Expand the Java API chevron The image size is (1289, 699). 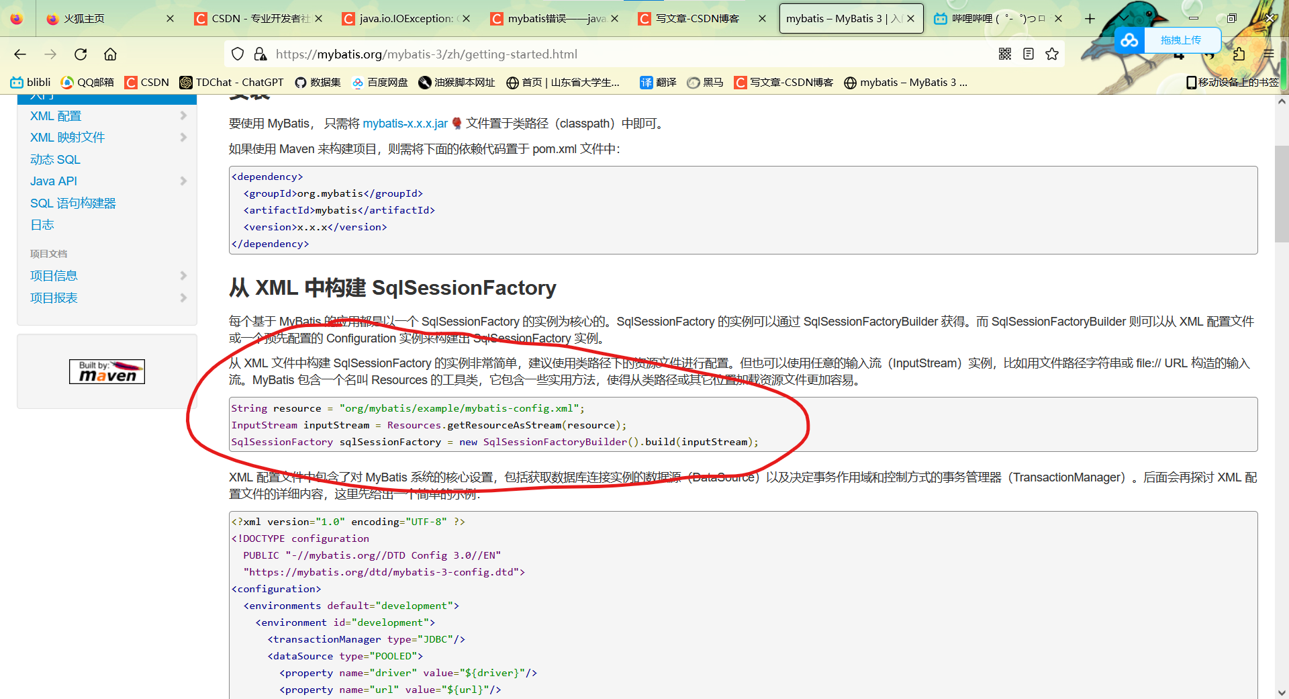tap(183, 181)
